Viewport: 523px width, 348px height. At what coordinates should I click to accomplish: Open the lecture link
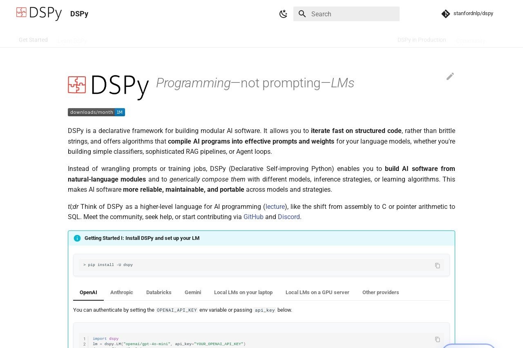(x=275, y=206)
